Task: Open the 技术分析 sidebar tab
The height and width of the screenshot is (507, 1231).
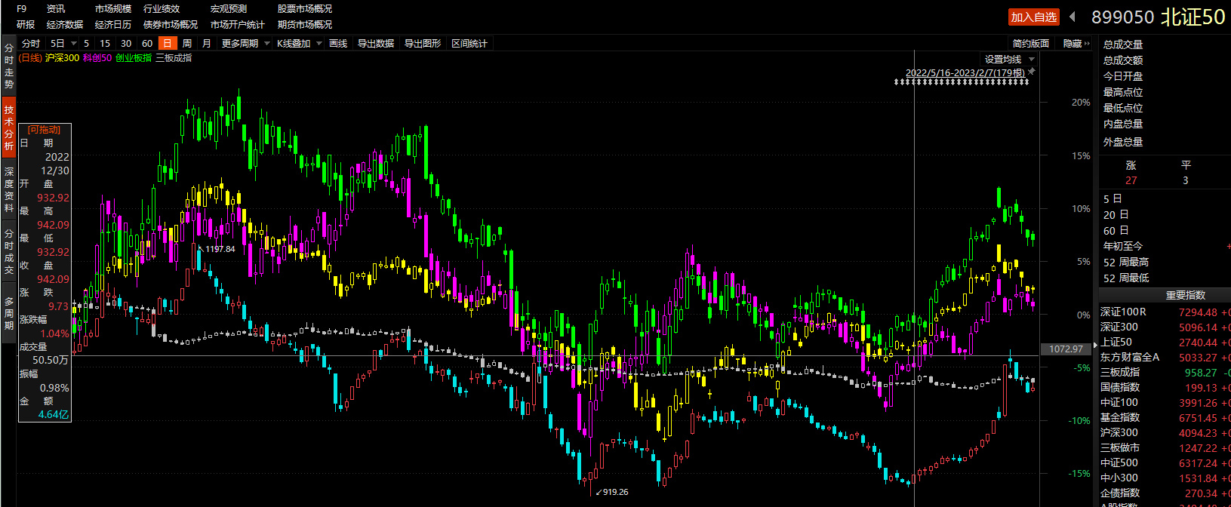Action: click(8, 128)
